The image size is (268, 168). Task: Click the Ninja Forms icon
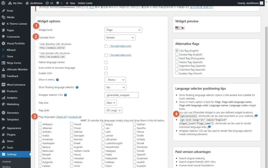[3, 63]
